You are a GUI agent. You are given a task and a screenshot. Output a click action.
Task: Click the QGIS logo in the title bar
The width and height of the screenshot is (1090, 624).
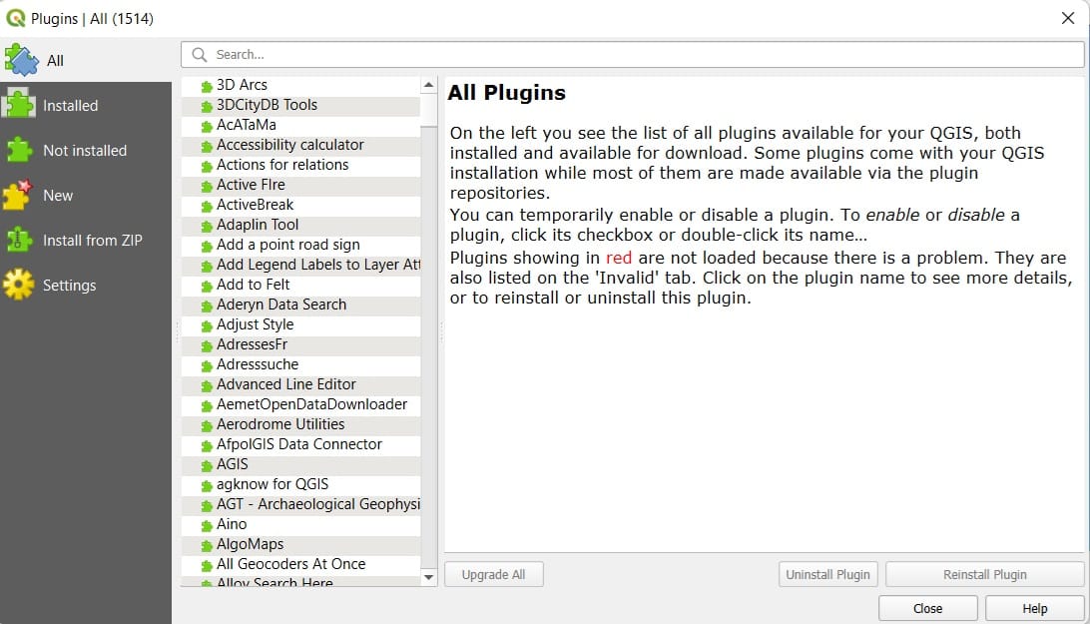coord(15,18)
